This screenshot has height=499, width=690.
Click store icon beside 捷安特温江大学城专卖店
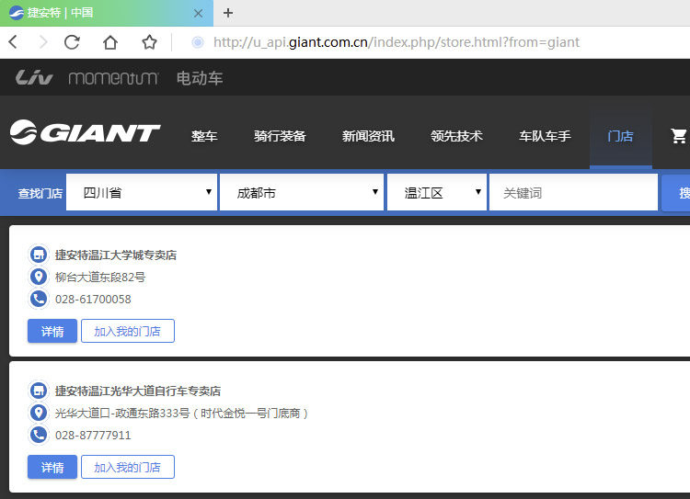click(39, 255)
